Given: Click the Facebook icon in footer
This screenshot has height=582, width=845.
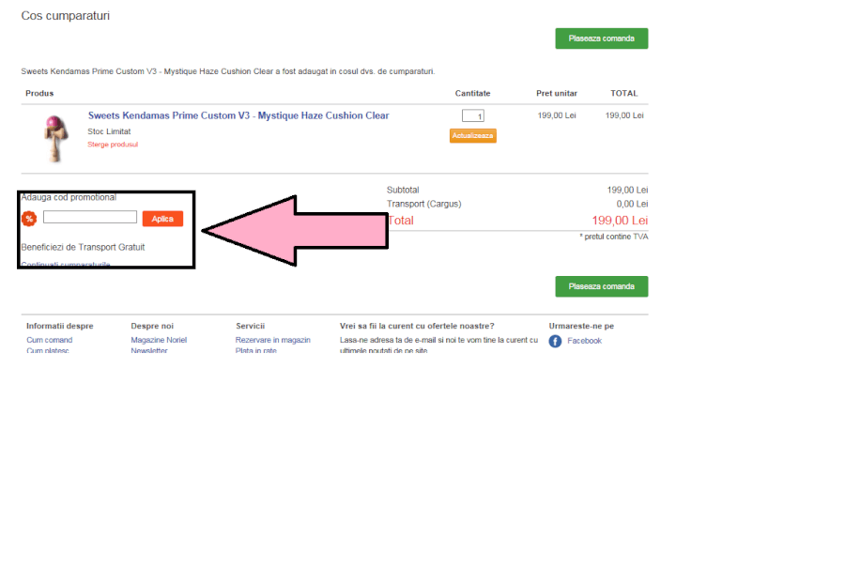Looking at the screenshot, I should coord(555,341).
